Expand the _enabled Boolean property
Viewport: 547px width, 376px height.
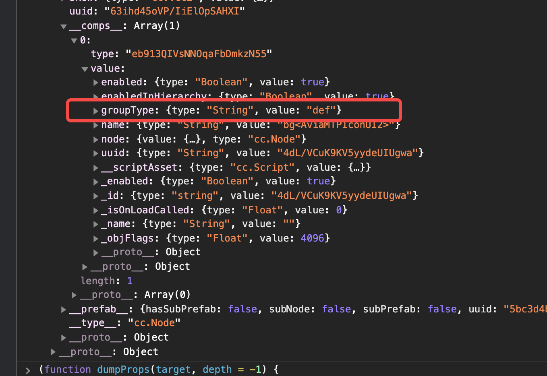96,181
